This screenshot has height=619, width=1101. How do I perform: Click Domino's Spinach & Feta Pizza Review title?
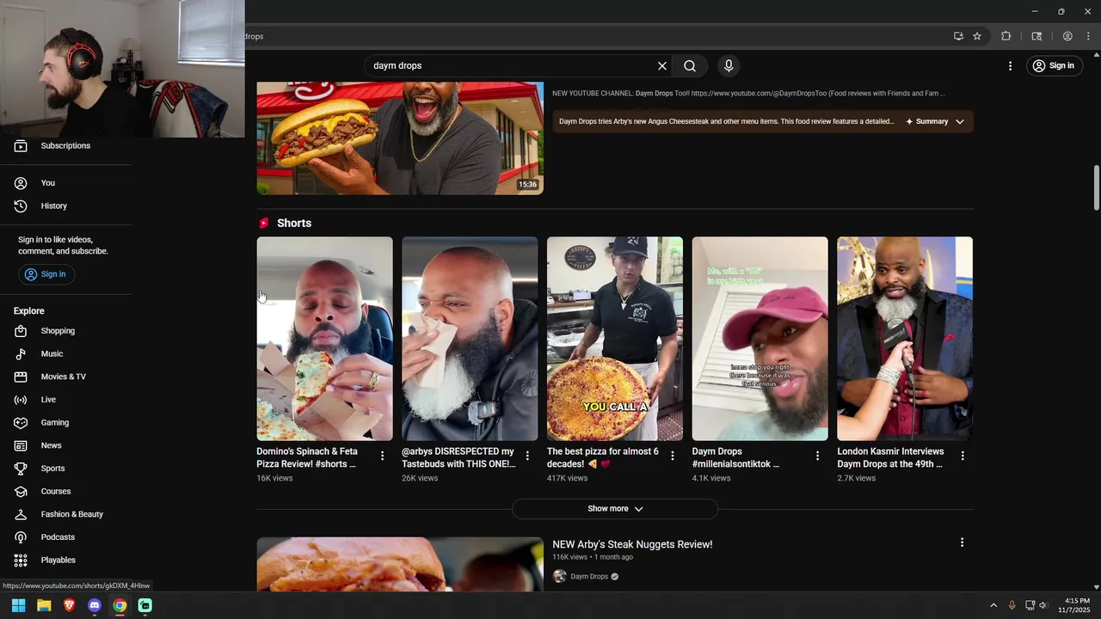[307, 457]
